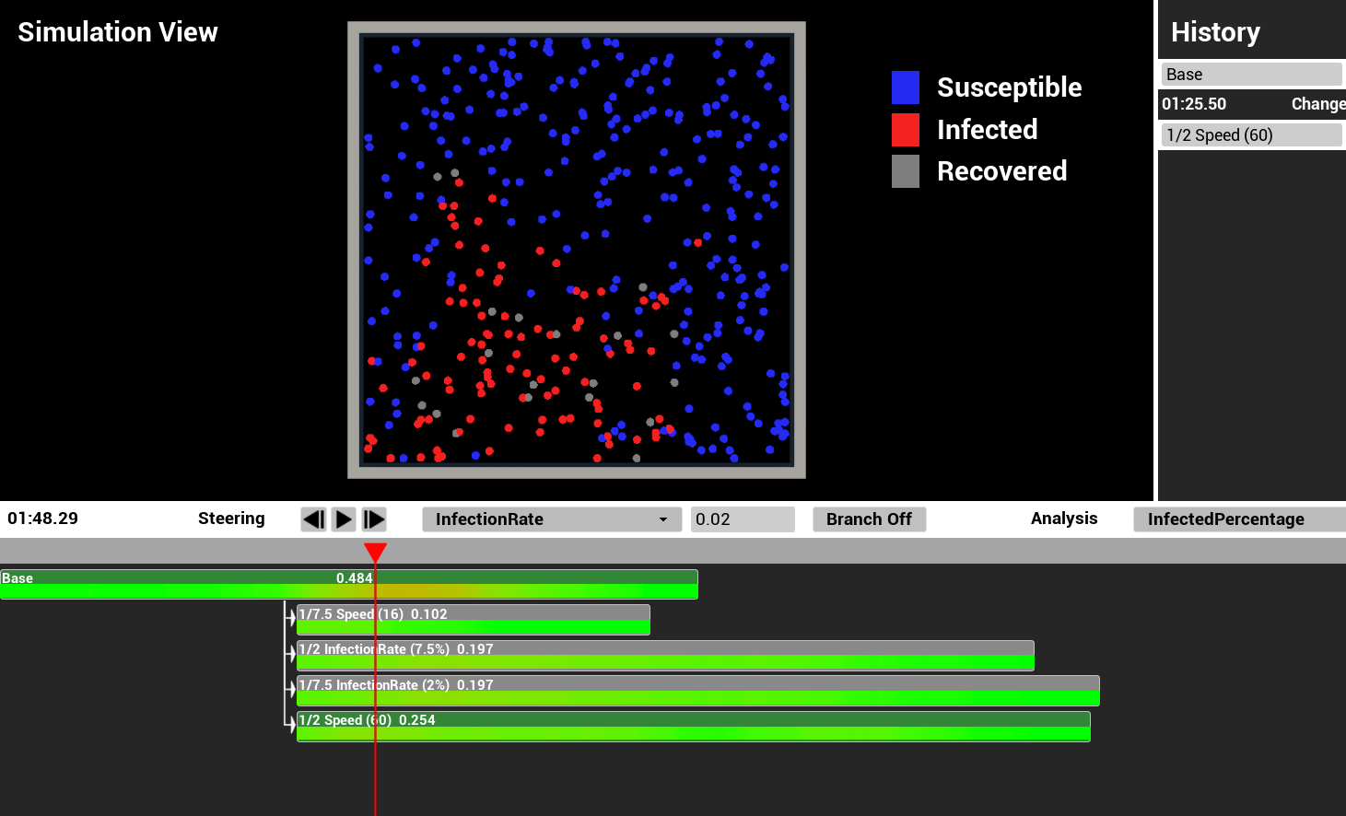Click branch arrow of 1/2 InfectionRate (7.5%)
Image resolution: width=1346 pixels, height=816 pixels.
click(x=291, y=654)
